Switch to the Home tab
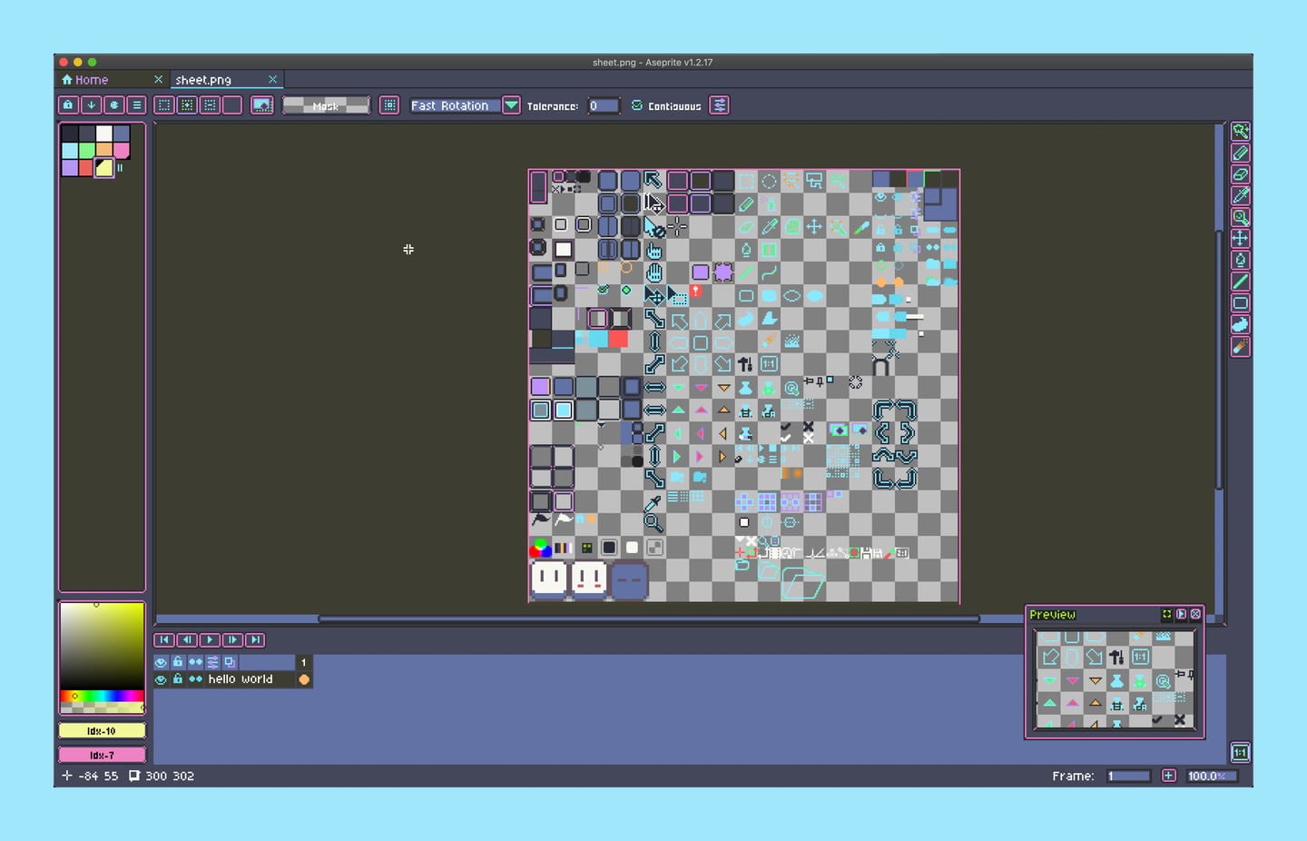The width and height of the screenshot is (1307, 841). point(91,80)
